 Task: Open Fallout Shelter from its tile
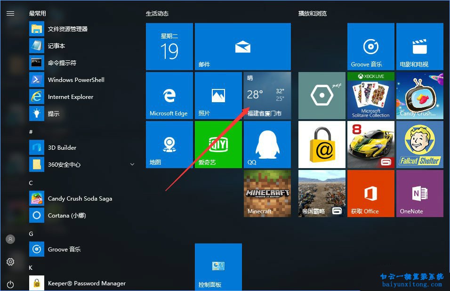[x=419, y=144]
